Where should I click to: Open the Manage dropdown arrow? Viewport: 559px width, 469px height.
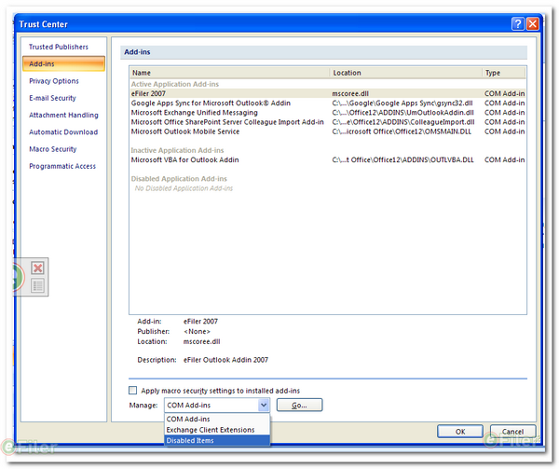coord(263,406)
